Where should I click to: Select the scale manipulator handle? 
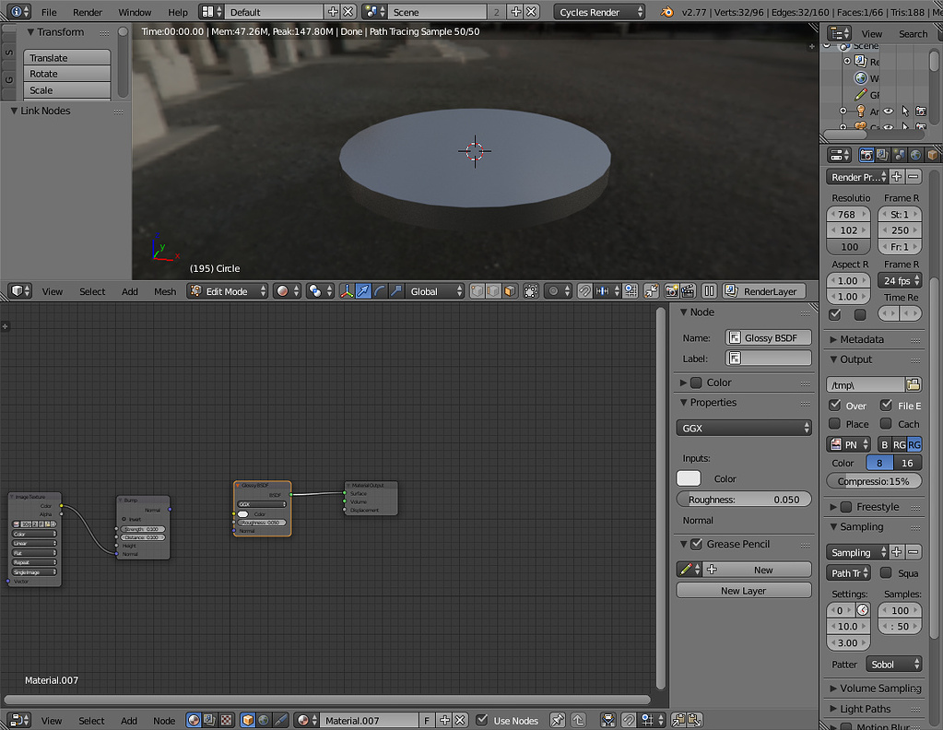click(395, 291)
